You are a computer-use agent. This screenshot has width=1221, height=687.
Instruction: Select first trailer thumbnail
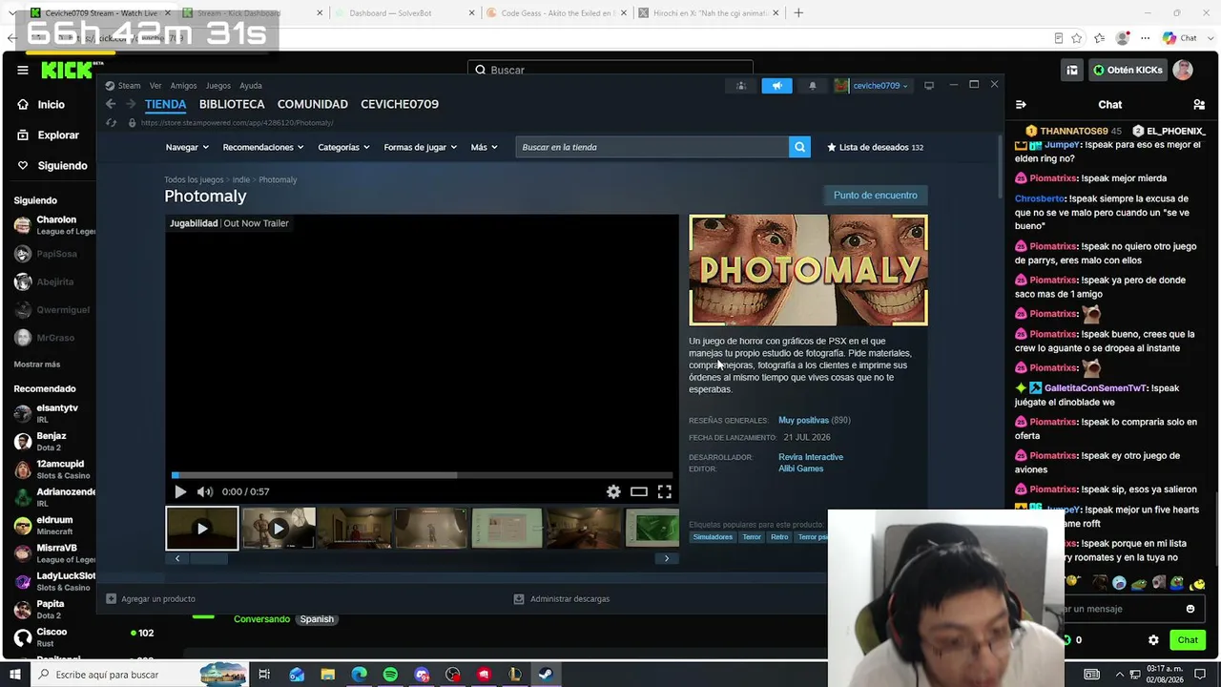(202, 529)
